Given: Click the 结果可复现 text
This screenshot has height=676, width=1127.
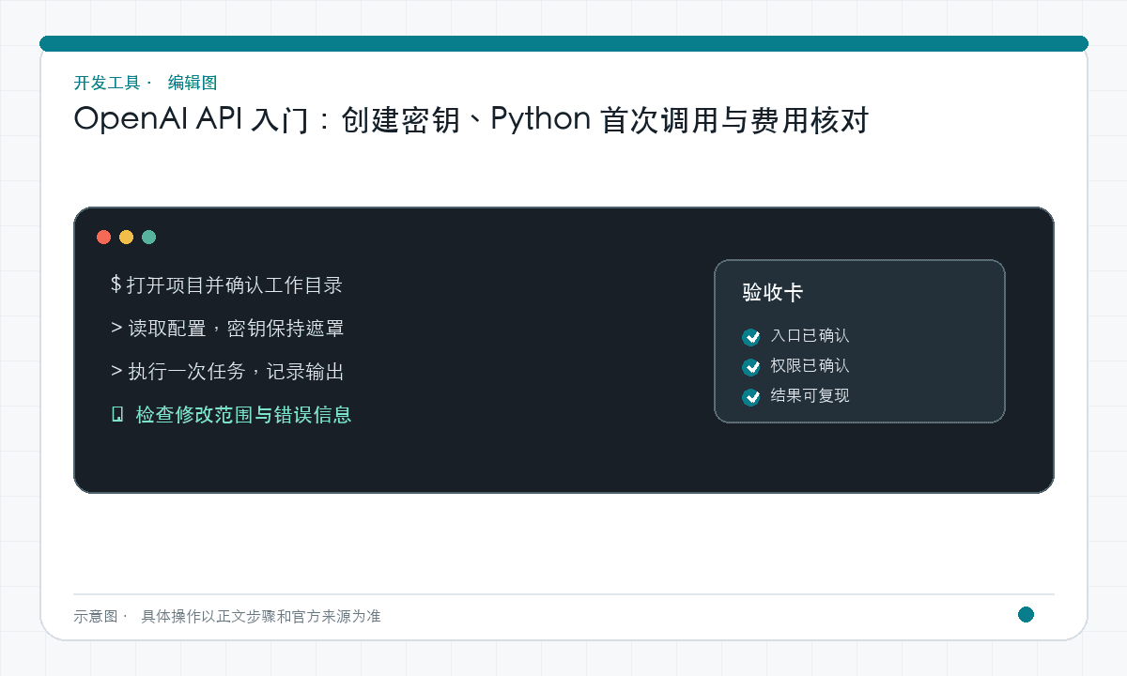Looking at the screenshot, I should [810, 395].
